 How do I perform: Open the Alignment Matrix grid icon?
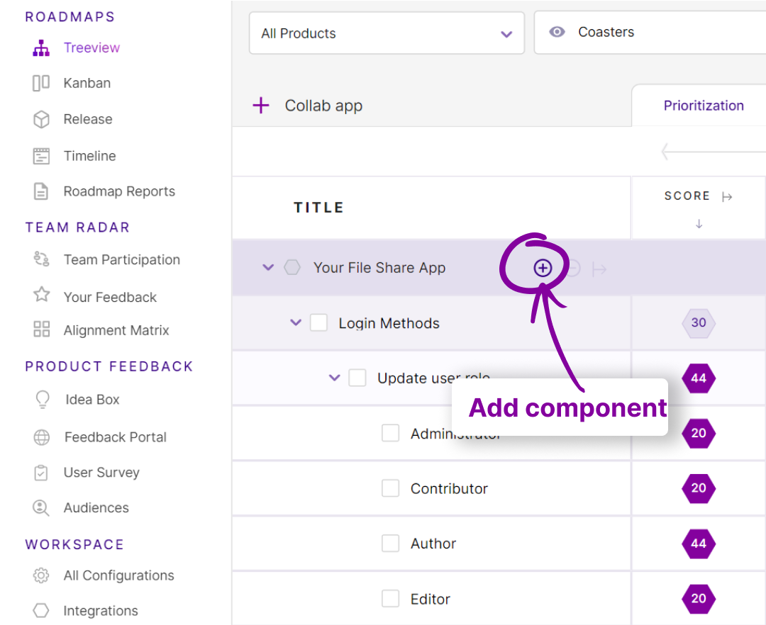click(x=40, y=330)
